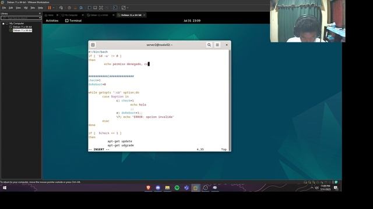The image size is (373, 209).
Task: Open the power options arrow beside pause
Action: [54, 8]
